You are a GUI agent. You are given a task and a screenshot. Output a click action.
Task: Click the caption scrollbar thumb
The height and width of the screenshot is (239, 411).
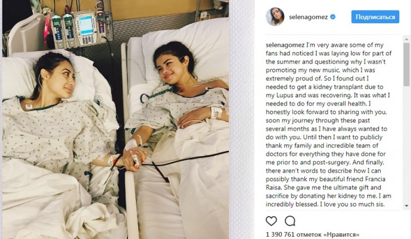coord(406,65)
